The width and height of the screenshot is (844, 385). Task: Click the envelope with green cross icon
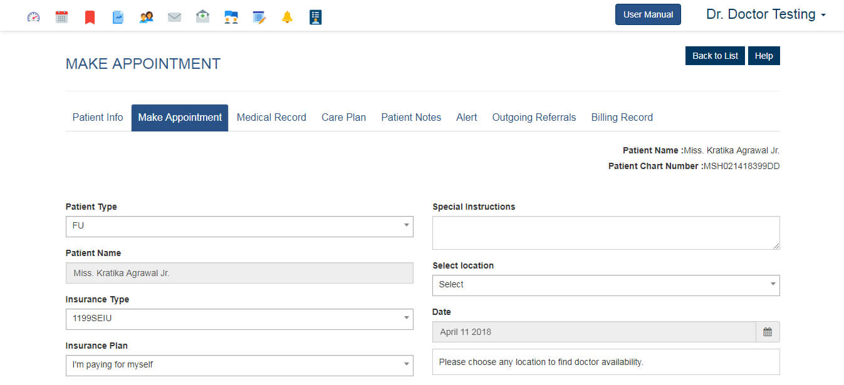202,17
